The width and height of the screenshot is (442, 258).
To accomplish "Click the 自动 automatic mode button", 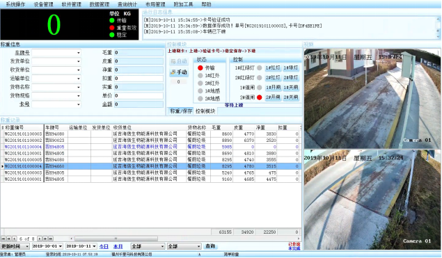I will pos(179,61).
